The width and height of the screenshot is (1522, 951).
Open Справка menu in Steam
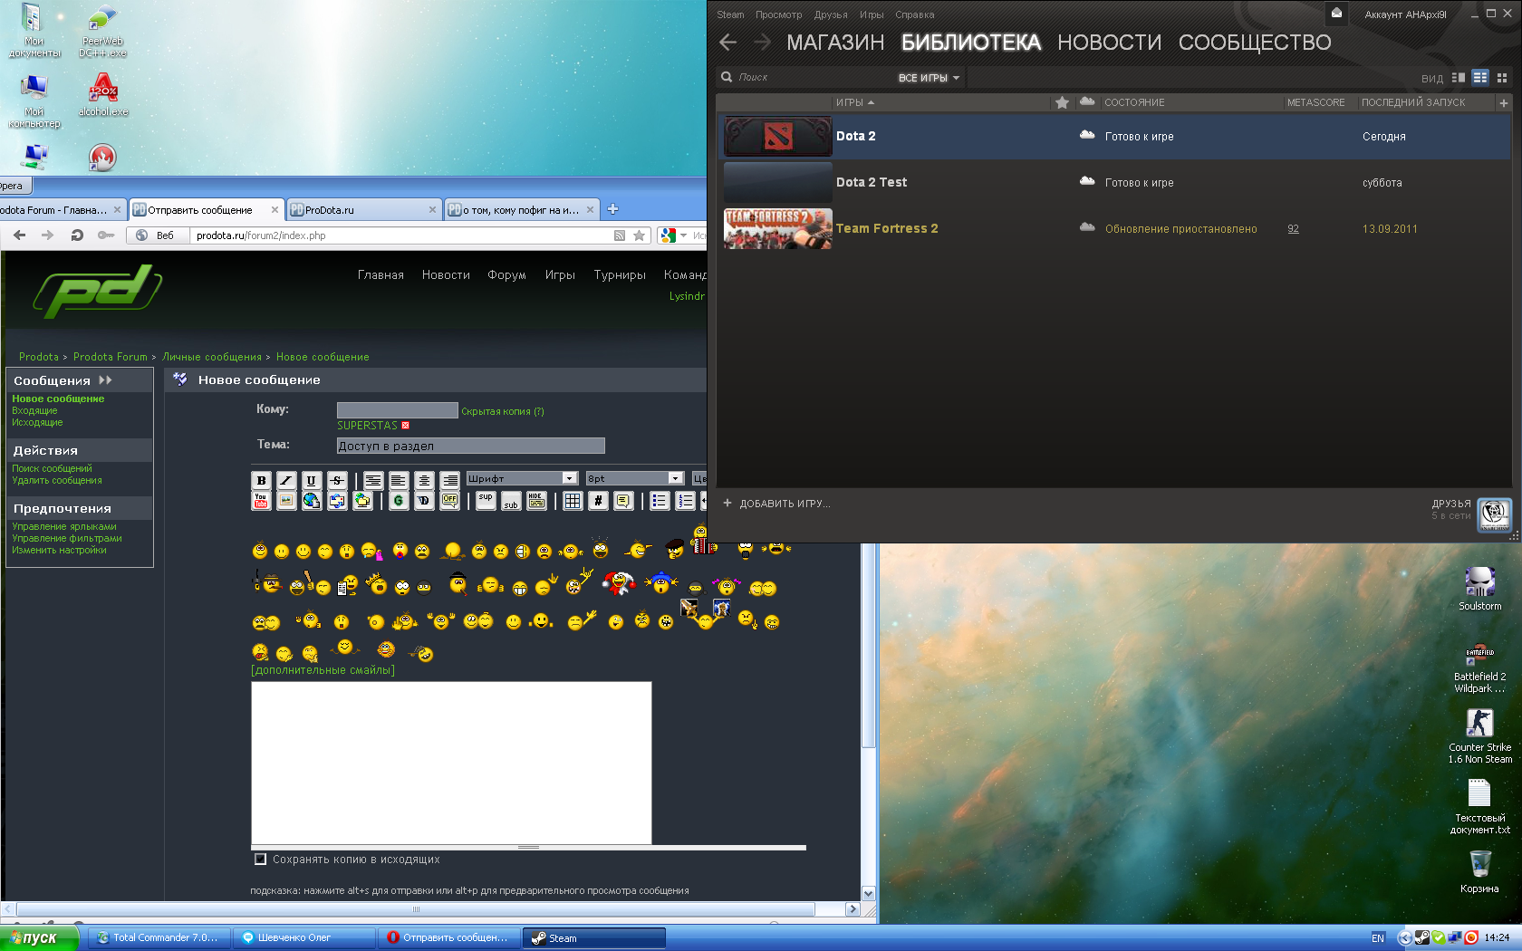tap(914, 14)
